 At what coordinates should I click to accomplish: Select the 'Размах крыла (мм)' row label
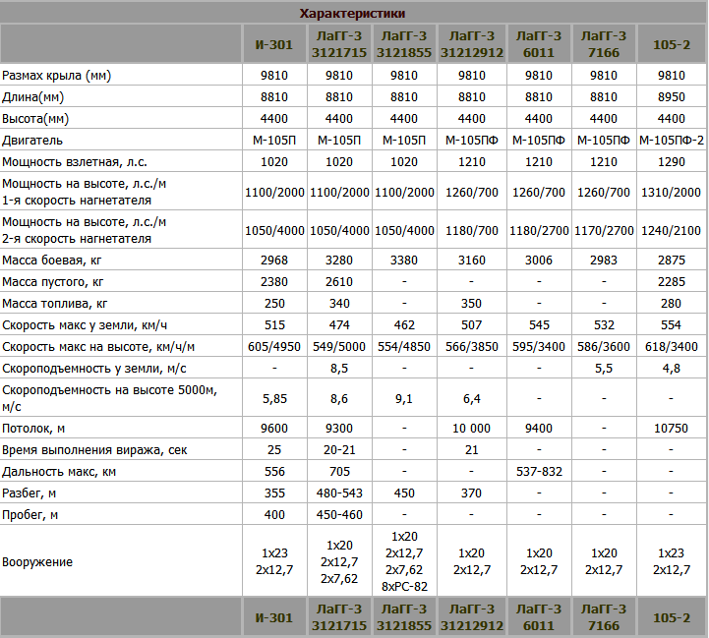click(56, 75)
